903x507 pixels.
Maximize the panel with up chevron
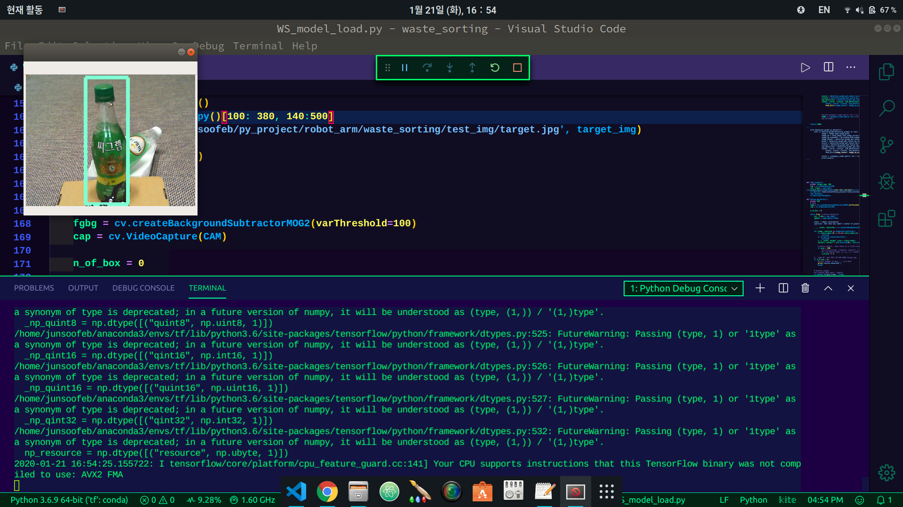828,288
